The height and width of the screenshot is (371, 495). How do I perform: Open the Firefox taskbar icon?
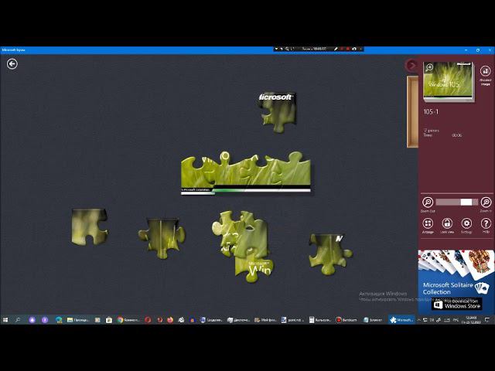pyautogui.click(x=170, y=320)
